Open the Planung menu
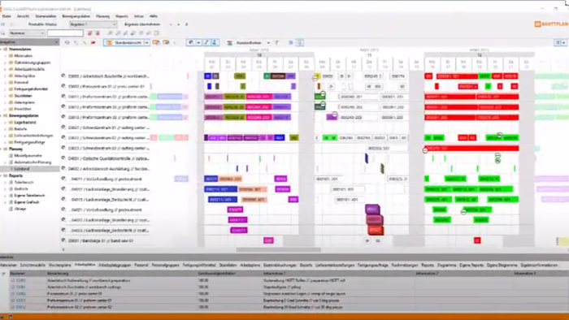This screenshot has height=320, width=569. tap(102, 16)
